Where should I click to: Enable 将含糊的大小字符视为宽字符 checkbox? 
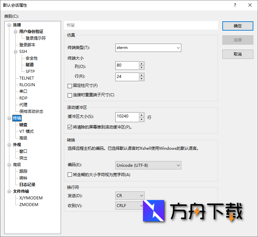(70, 174)
